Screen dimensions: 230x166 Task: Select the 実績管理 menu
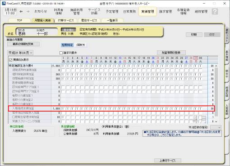pyautogui.click(x=147, y=11)
